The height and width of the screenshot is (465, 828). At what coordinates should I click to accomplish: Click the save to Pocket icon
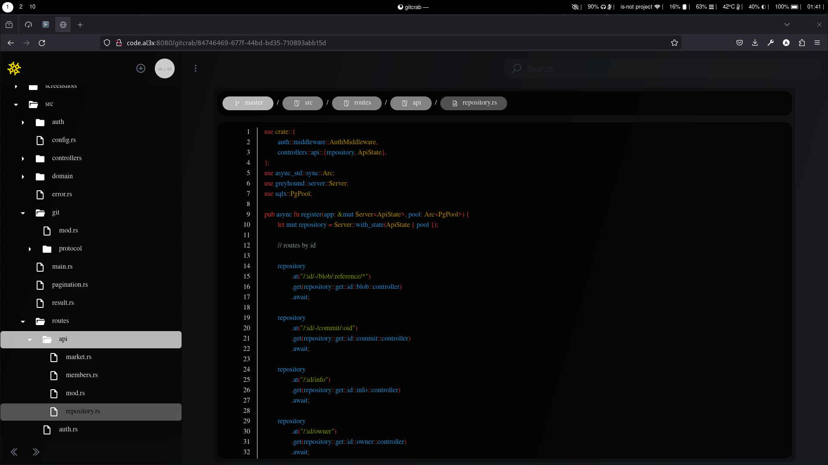[x=740, y=43]
